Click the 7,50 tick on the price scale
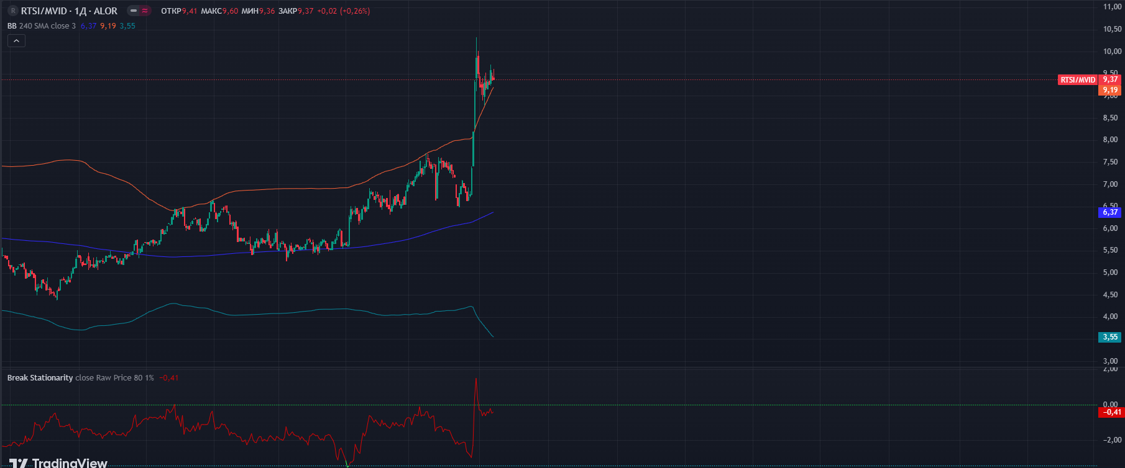The image size is (1125, 468). point(1110,162)
